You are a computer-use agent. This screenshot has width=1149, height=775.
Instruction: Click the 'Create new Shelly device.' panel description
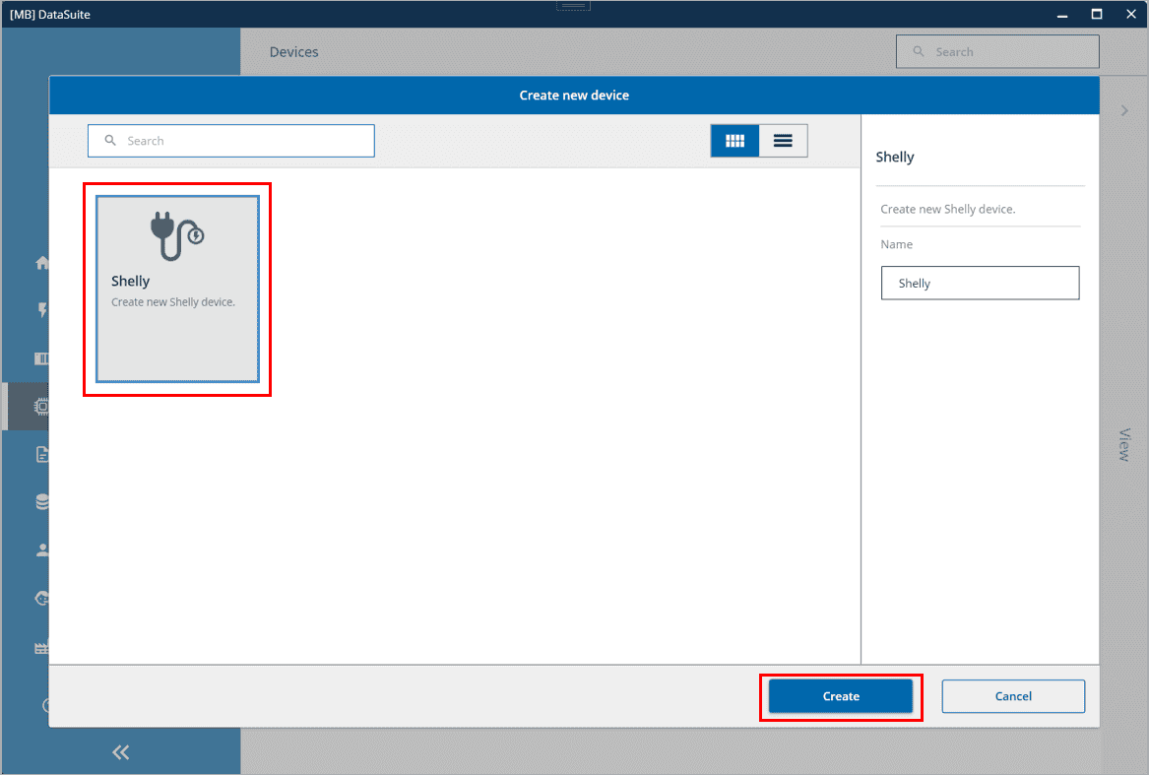(947, 209)
